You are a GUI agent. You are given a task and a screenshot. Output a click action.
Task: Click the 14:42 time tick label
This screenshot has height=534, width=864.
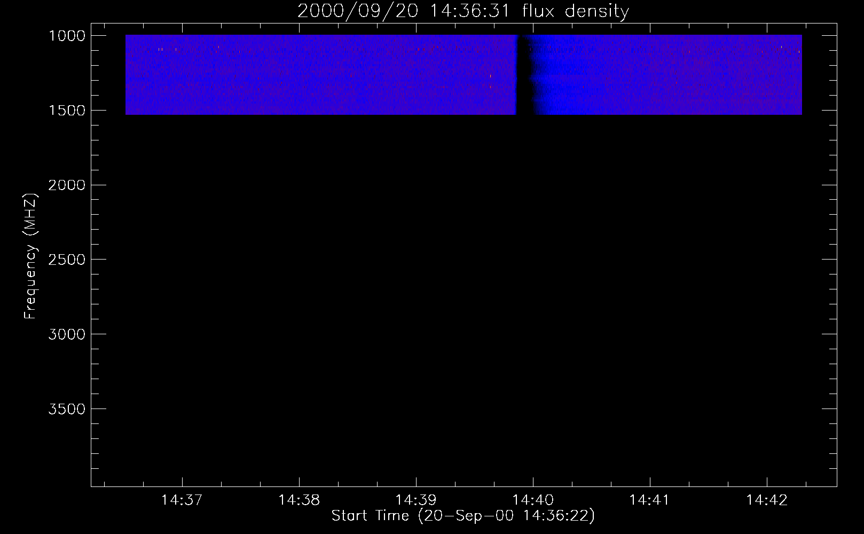coord(767,500)
